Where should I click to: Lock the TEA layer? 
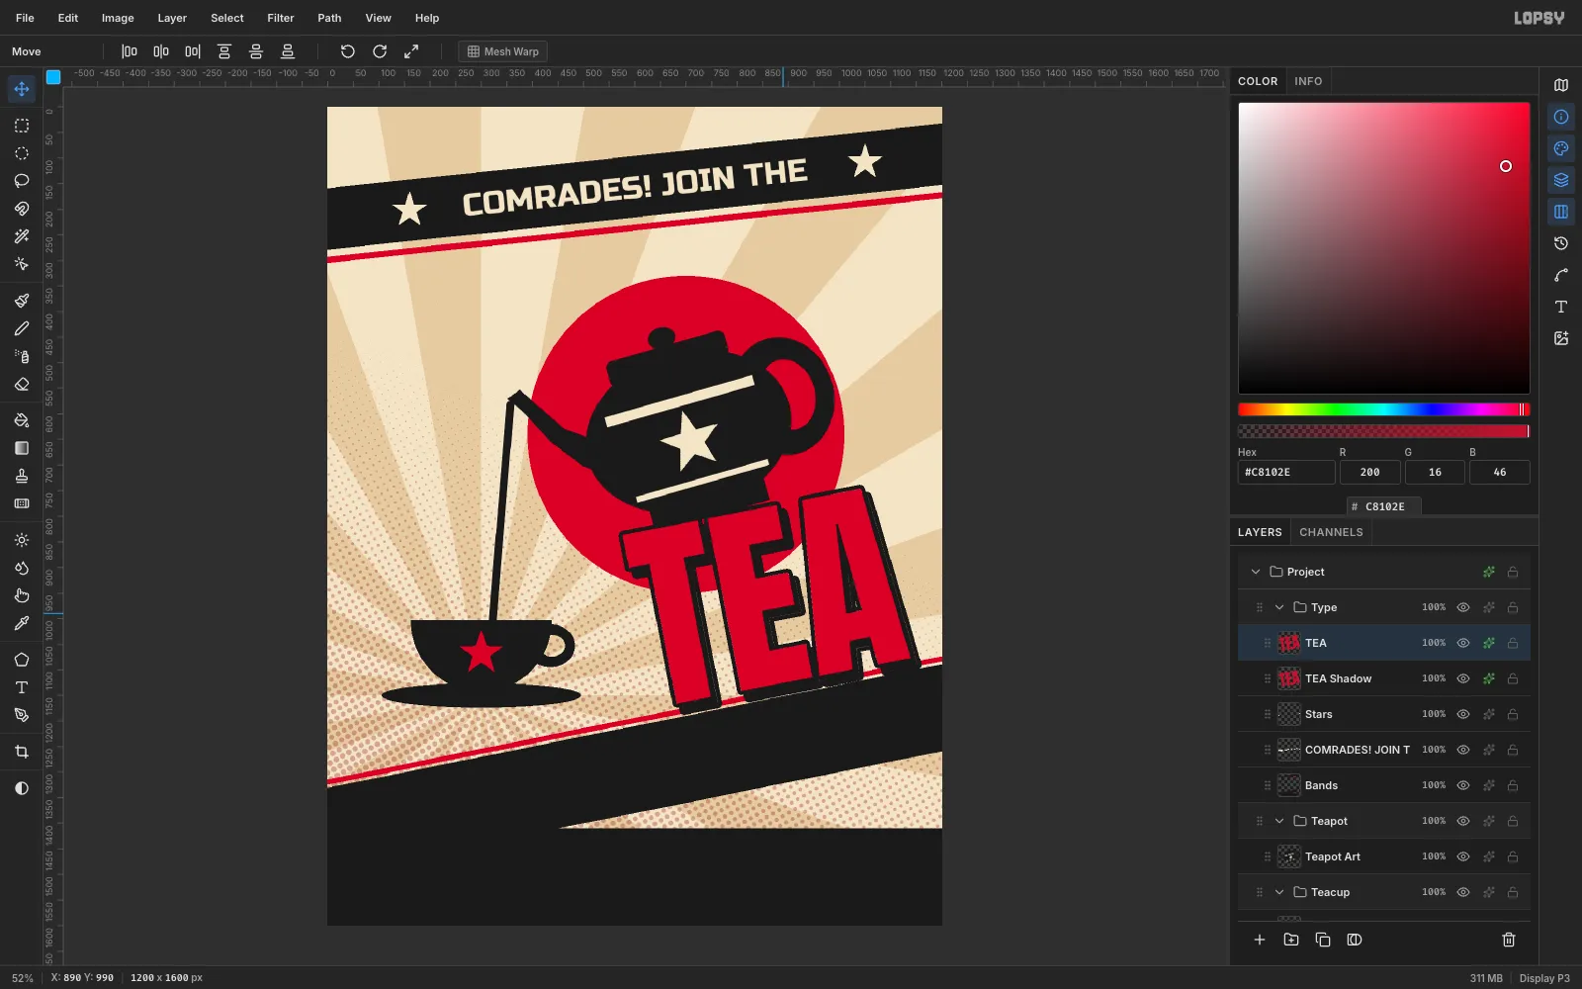(x=1513, y=643)
